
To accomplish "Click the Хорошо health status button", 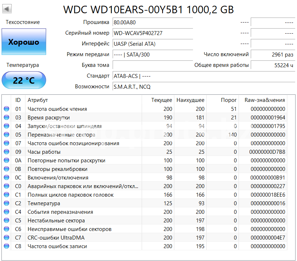I will [24, 42].
